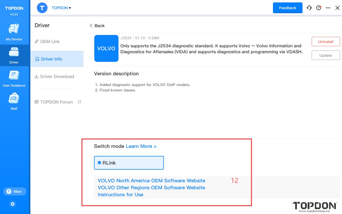
Task: Open VOLVO Other Regions OEM Software Website
Action: (151, 188)
